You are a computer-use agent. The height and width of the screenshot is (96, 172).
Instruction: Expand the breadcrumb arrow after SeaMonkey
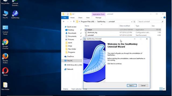click(107, 22)
